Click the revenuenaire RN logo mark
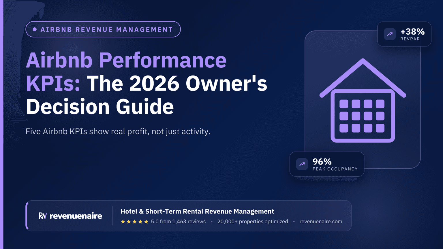443x249 pixels. click(x=43, y=216)
